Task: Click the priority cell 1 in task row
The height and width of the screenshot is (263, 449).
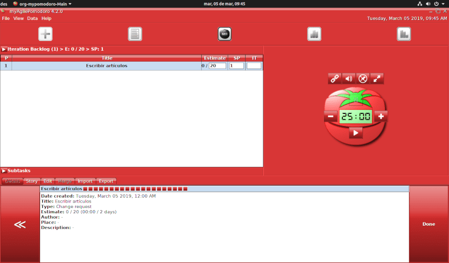Action: coord(6,66)
